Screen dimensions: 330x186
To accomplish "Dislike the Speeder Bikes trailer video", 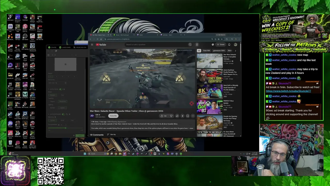I will 171,116.
